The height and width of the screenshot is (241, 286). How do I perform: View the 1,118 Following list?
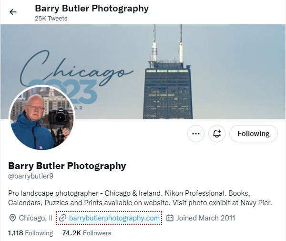click(31, 233)
